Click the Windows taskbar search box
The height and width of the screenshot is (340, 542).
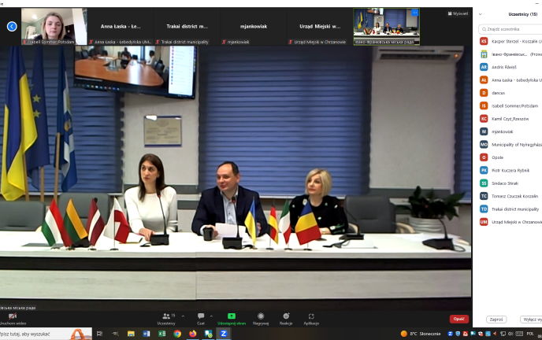46,334
